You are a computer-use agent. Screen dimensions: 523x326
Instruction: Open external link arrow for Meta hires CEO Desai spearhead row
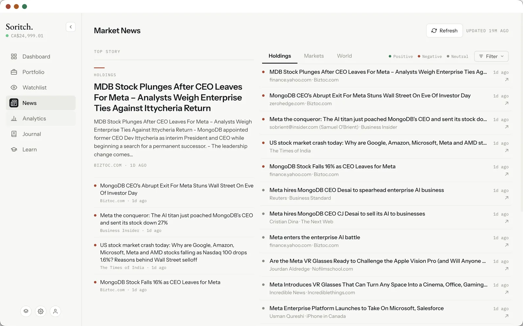(507, 198)
